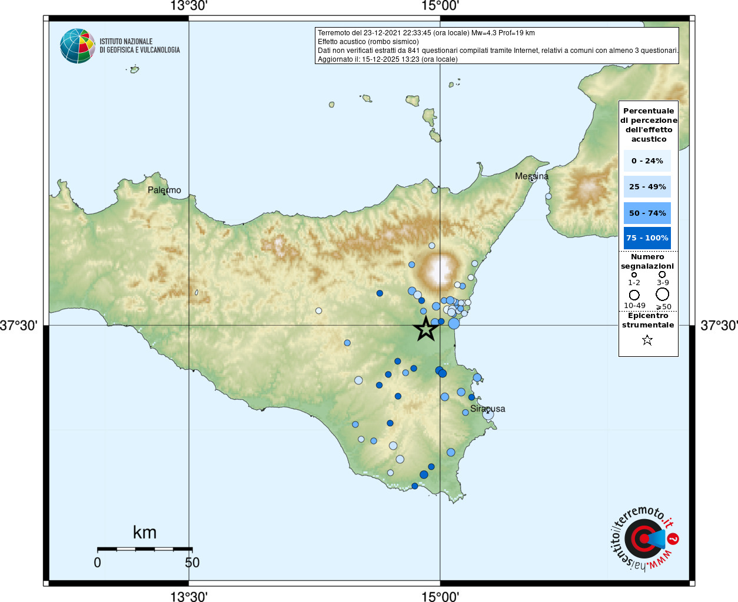738x602 pixels.
Task: Click the Messina city label
Action: pos(531,176)
